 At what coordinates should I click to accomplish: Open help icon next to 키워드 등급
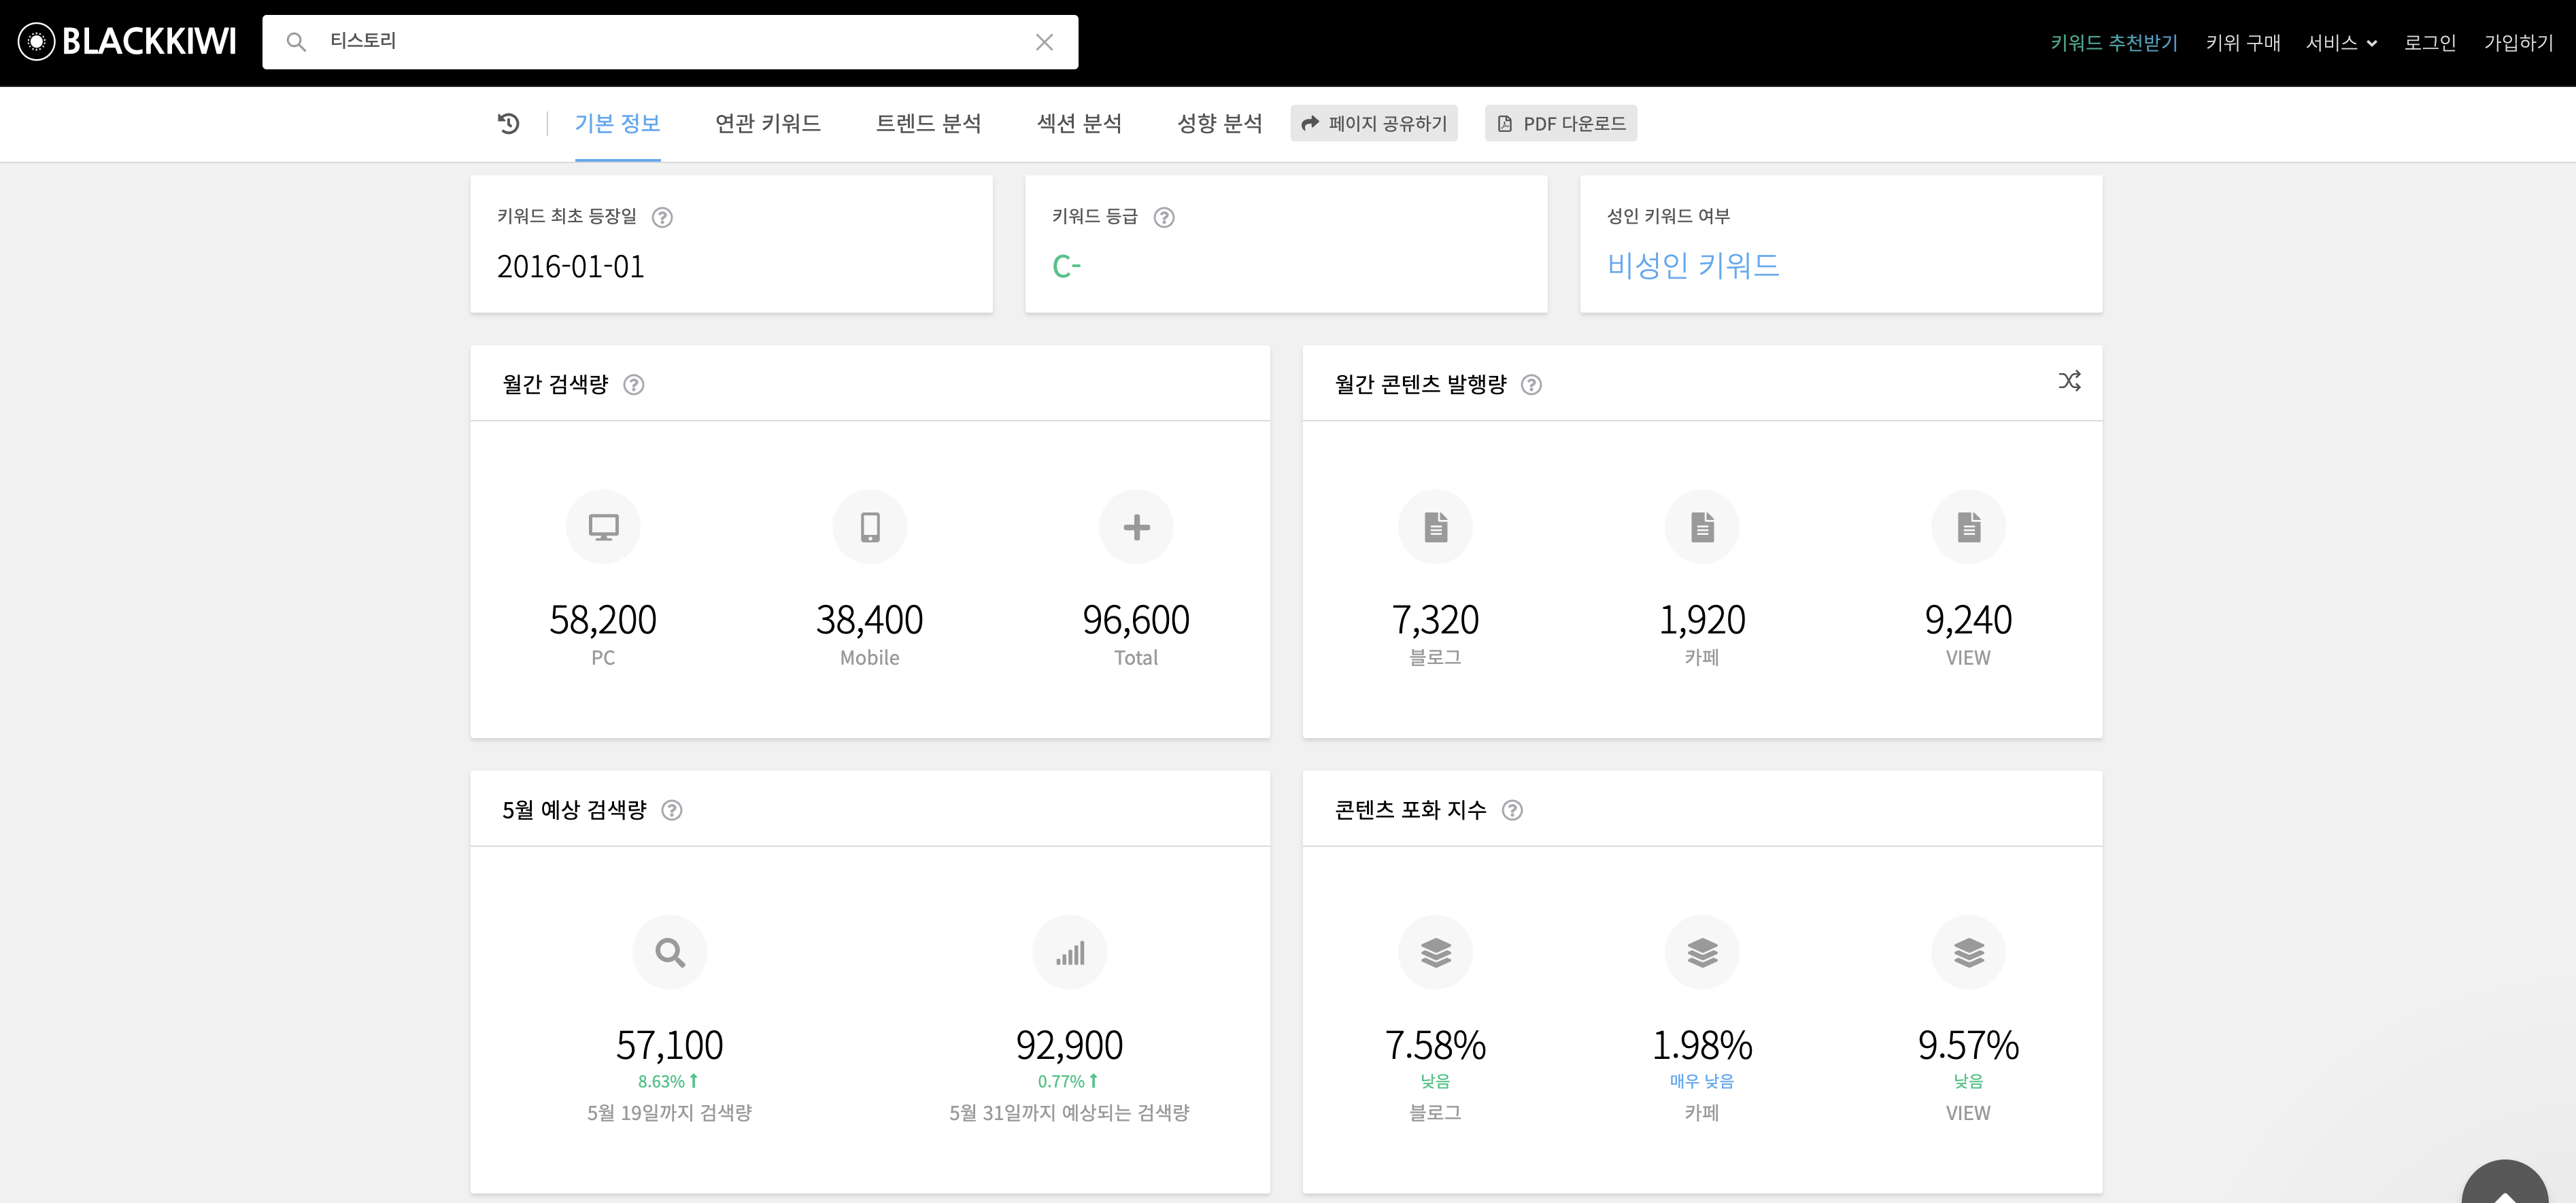(1164, 217)
